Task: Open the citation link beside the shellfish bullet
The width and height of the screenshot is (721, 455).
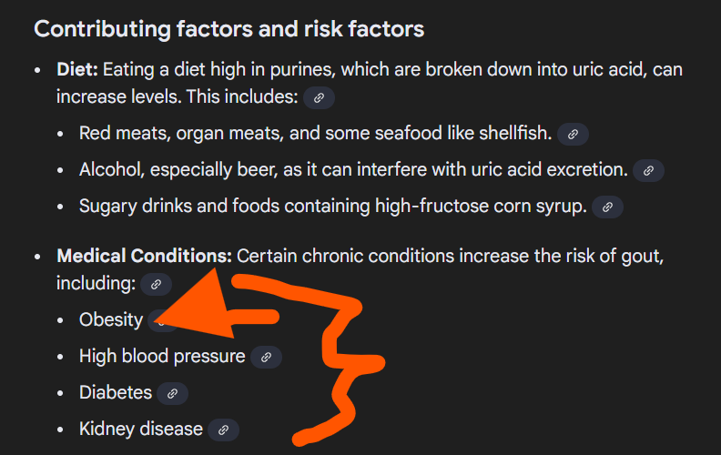Action: coord(573,135)
